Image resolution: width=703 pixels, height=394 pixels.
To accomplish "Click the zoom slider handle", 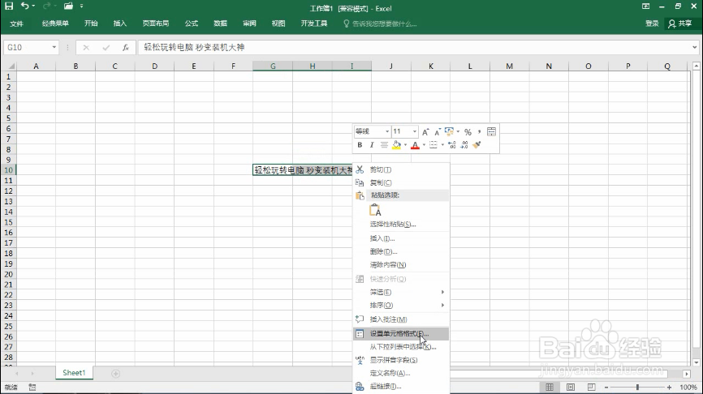I will click(637, 388).
